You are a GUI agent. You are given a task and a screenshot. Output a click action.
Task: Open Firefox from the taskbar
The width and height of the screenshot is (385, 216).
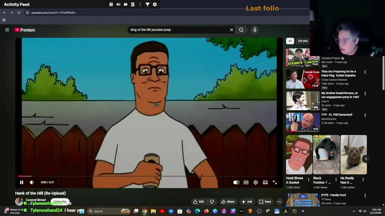point(206,211)
